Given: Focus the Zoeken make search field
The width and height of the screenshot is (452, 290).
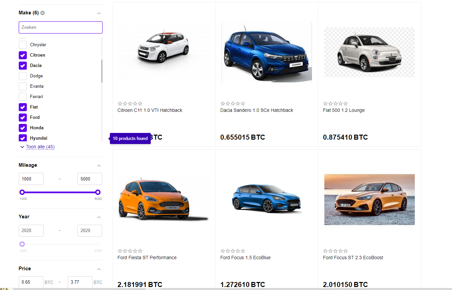Looking at the screenshot, I should pos(61,27).
